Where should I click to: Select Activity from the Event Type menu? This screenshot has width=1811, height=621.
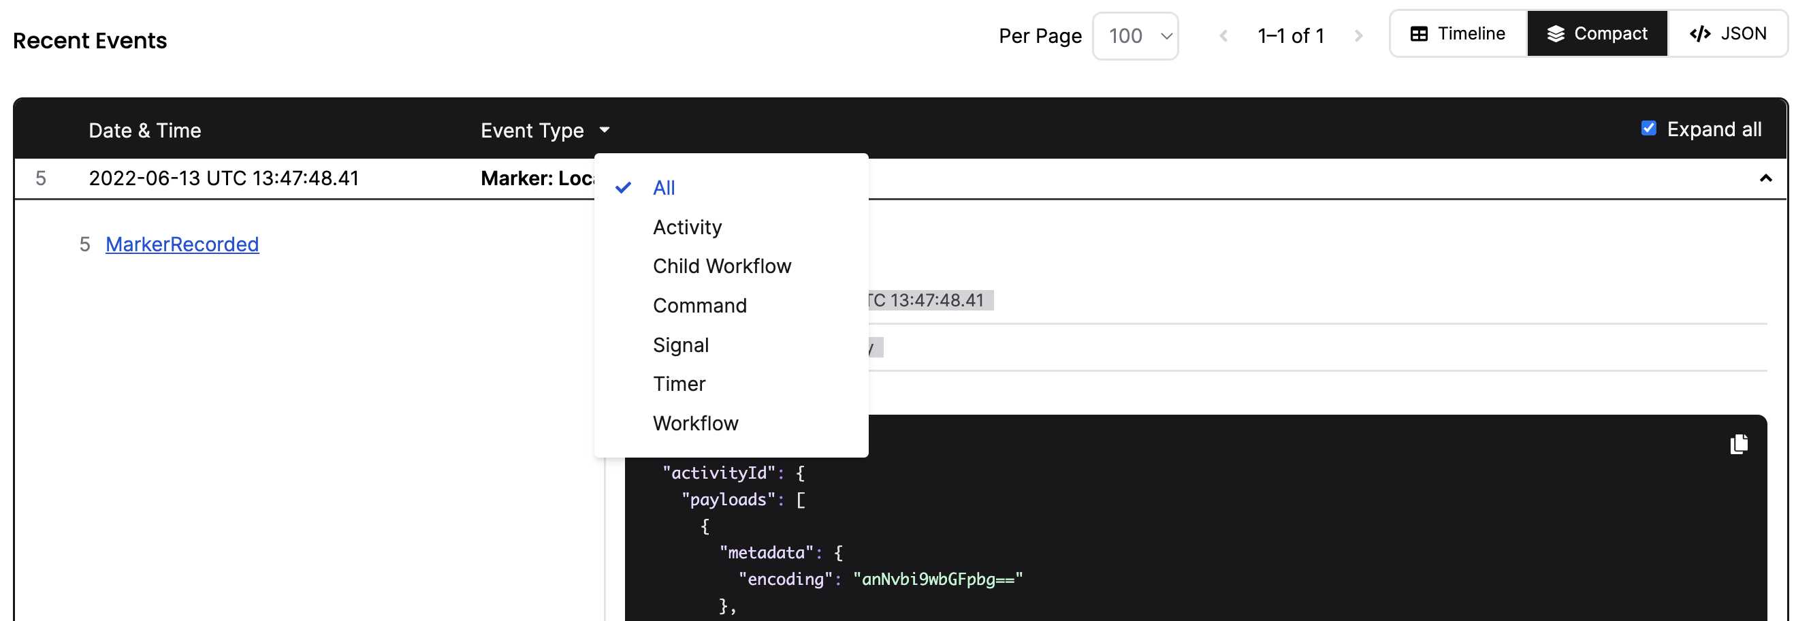(x=687, y=227)
